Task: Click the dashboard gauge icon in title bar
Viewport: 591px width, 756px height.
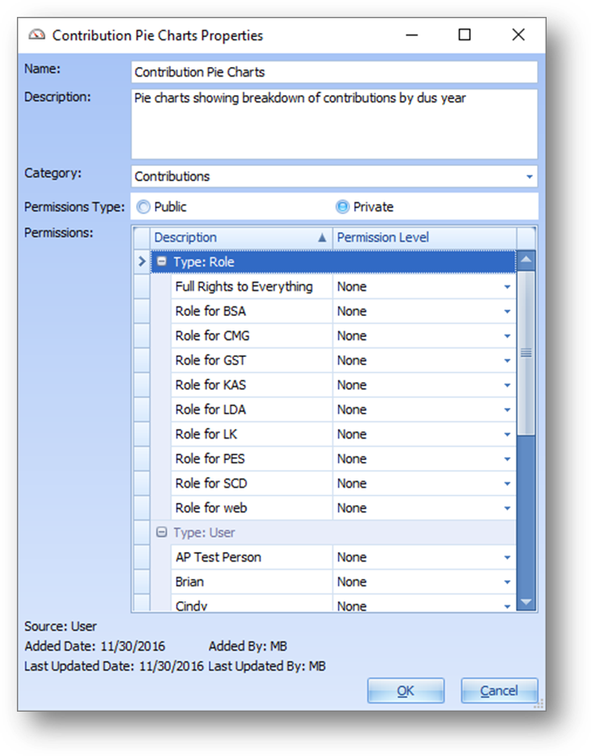Action: (x=36, y=35)
